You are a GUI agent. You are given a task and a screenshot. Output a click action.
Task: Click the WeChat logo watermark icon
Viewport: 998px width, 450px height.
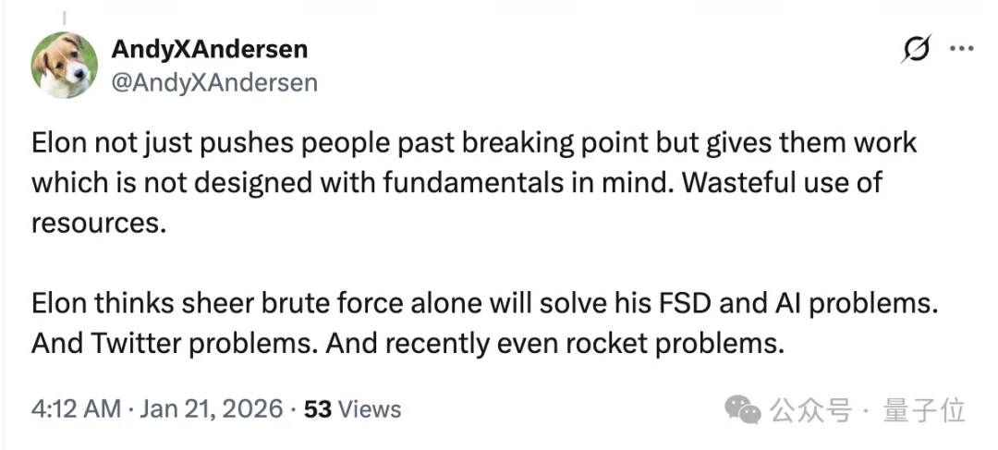(744, 408)
